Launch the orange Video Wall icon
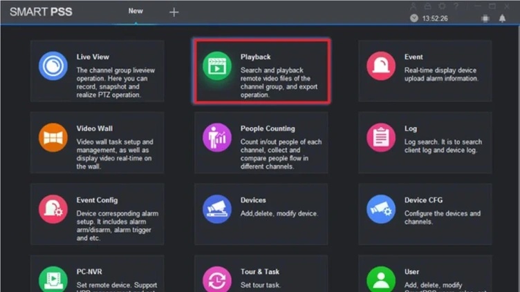This screenshot has height=292, width=520. [x=53, y=137]
